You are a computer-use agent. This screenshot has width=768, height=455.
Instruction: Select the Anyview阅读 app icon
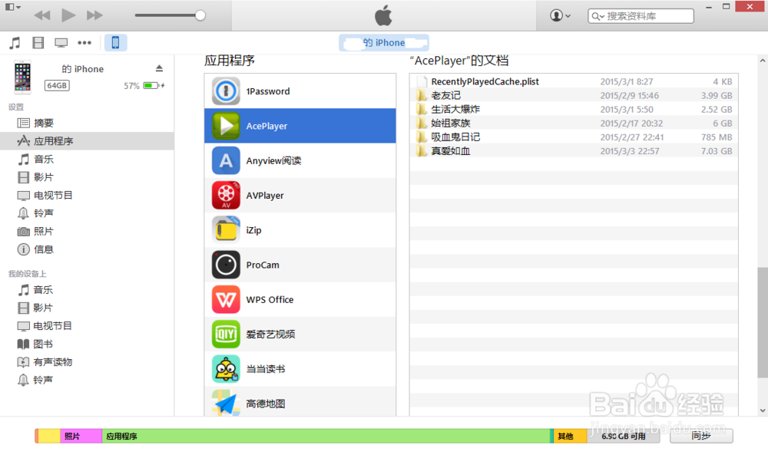(226, 160)
